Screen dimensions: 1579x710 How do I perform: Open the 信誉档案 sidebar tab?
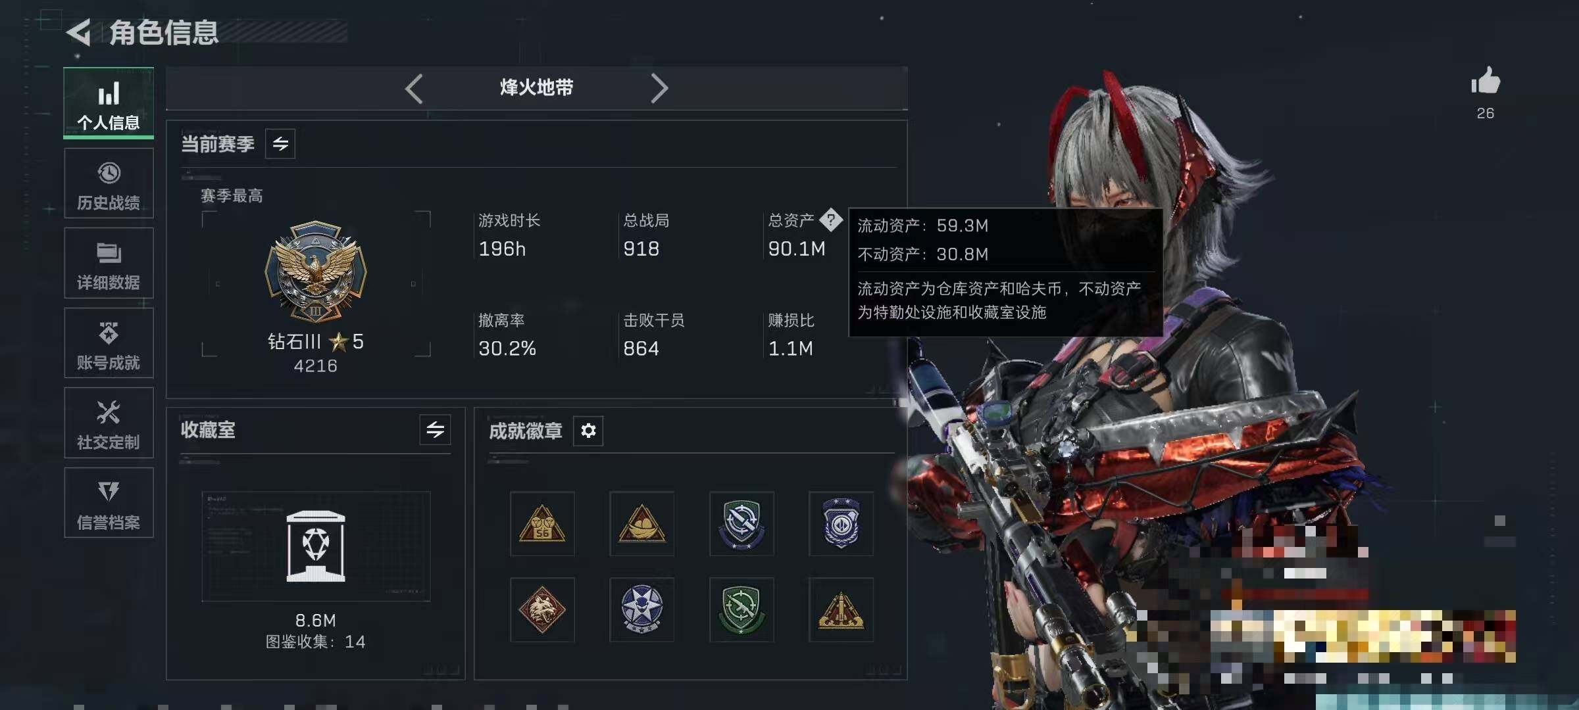109,503
